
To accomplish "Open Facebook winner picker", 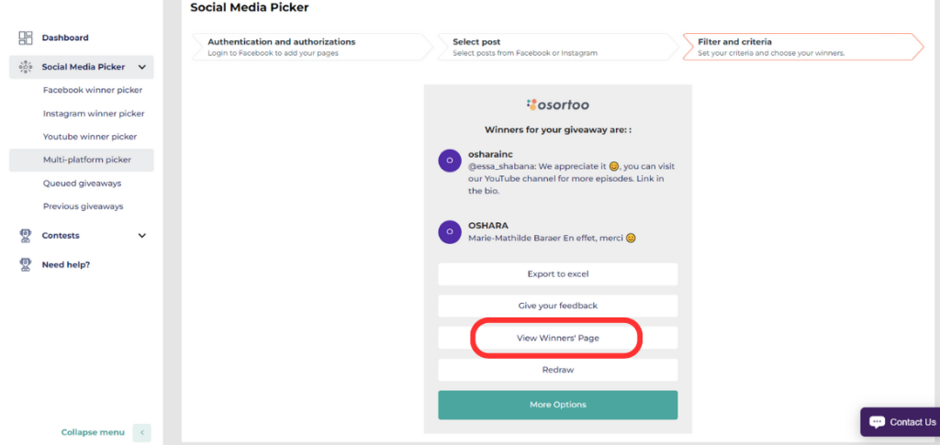I will pyautogui.click(x=92, y=90).
